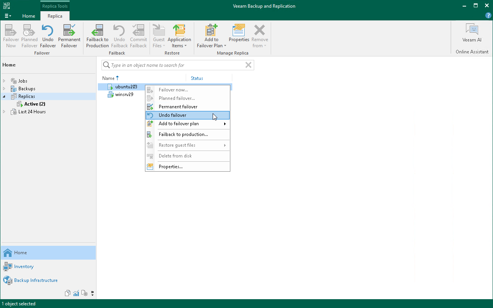
Task: Close the Veeam Backup and Replication window
Action: 486,6
